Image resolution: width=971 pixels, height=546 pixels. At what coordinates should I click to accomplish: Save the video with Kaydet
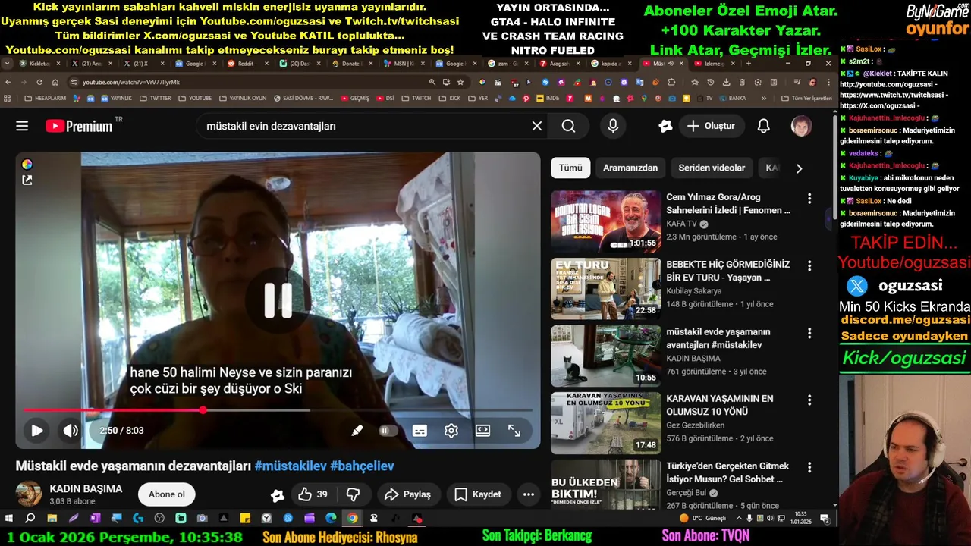click(x=477, y=494)
